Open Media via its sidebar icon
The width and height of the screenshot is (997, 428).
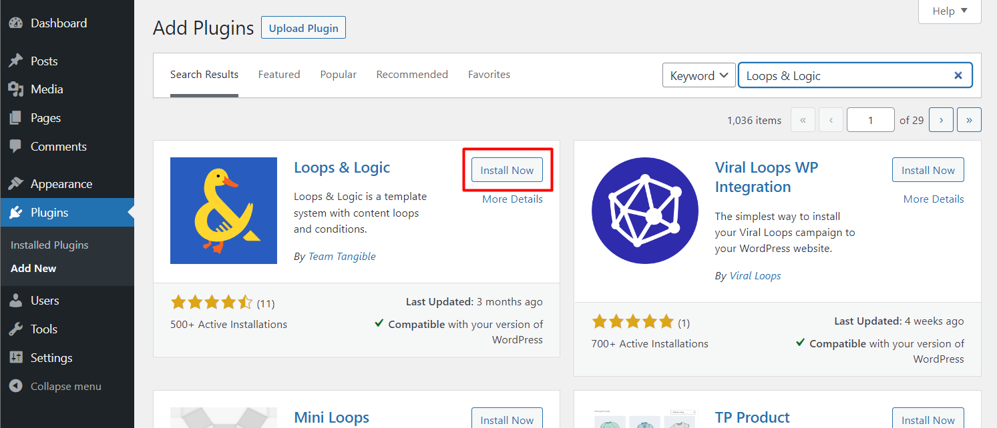point(16,89)
